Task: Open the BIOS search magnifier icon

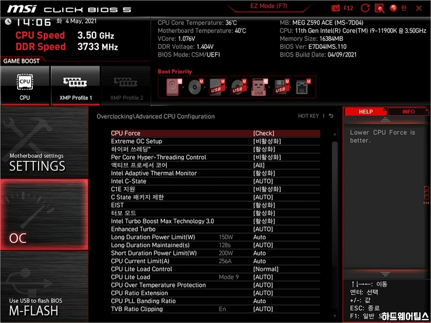Action: (379, 8)
